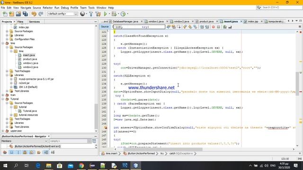Viewport: 303px width, 170px height.
Task: Click the editor horizontal scrollbar thumb
Action: click(x=163, y=149)
